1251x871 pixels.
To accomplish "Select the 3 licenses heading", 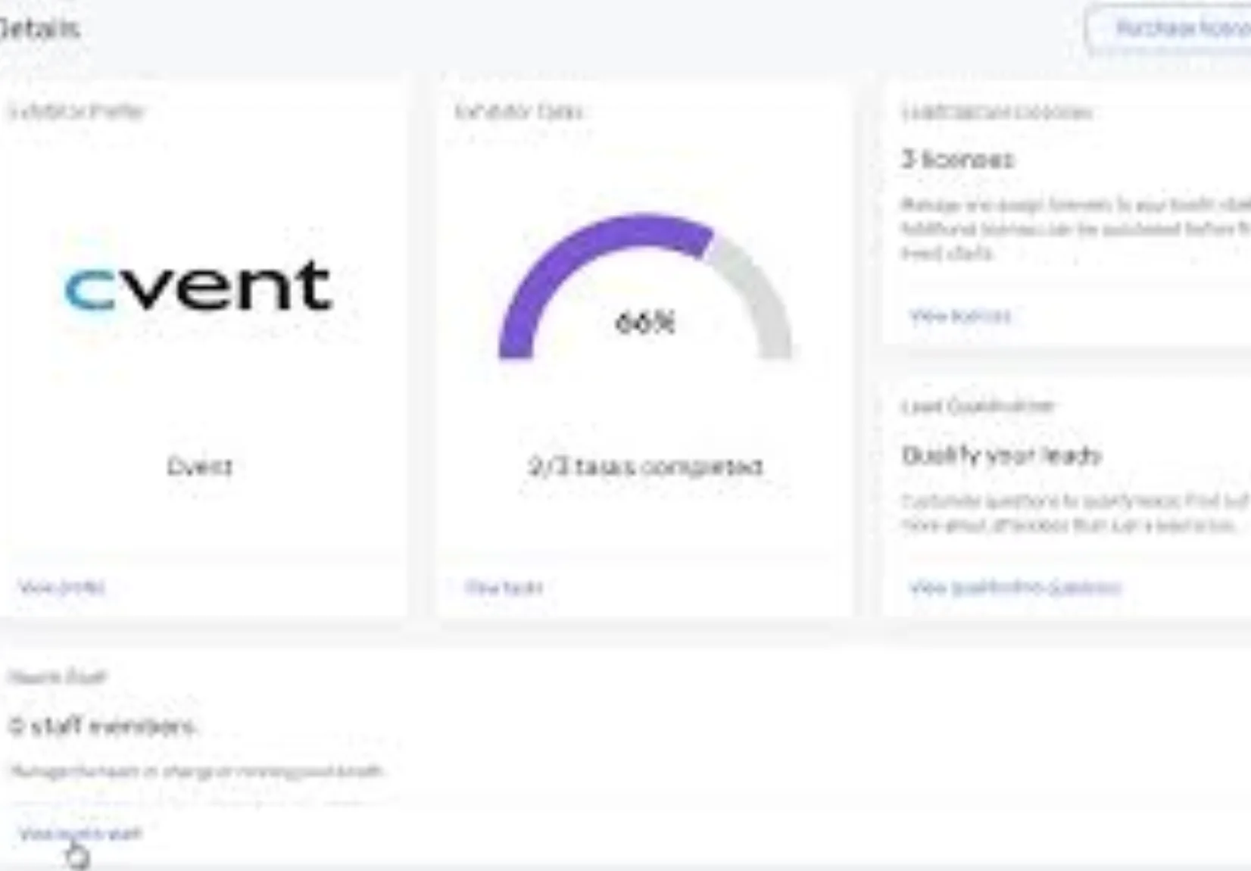I will point(957,160).
